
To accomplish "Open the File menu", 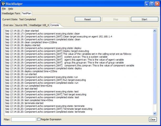I will point(4,9).
